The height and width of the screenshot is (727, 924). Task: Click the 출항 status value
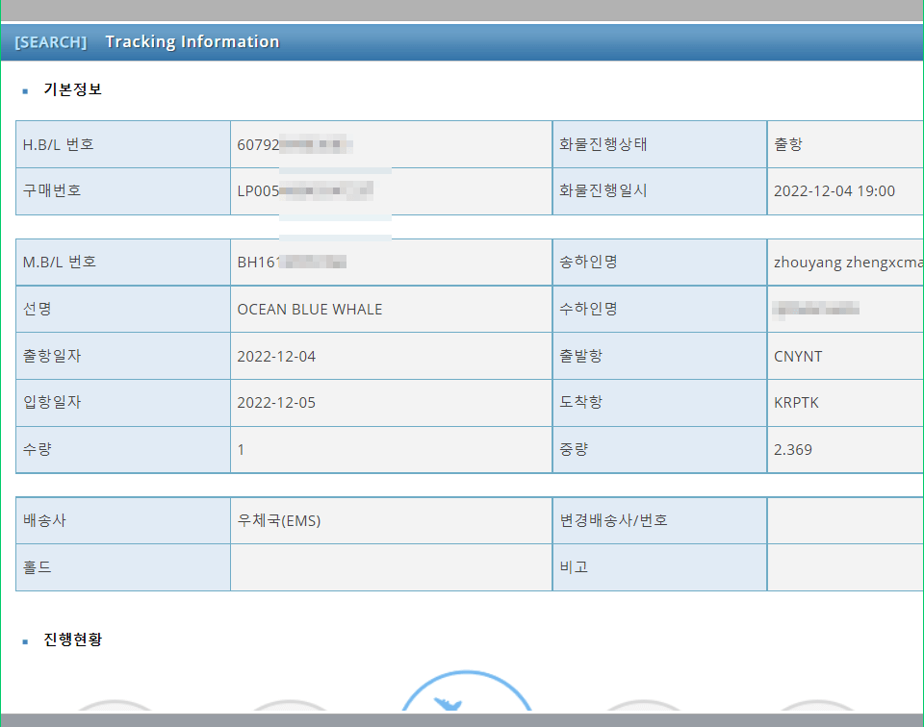pyautogui.click(x=788, y=144)
